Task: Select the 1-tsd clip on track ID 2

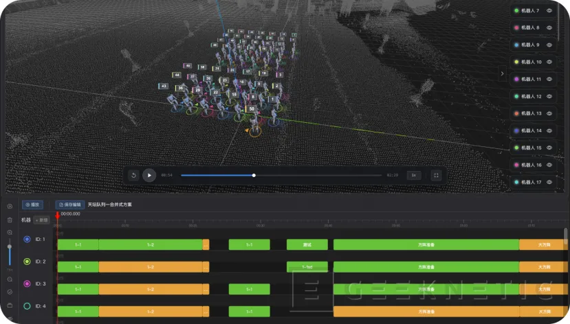Action: coord(307,267)
